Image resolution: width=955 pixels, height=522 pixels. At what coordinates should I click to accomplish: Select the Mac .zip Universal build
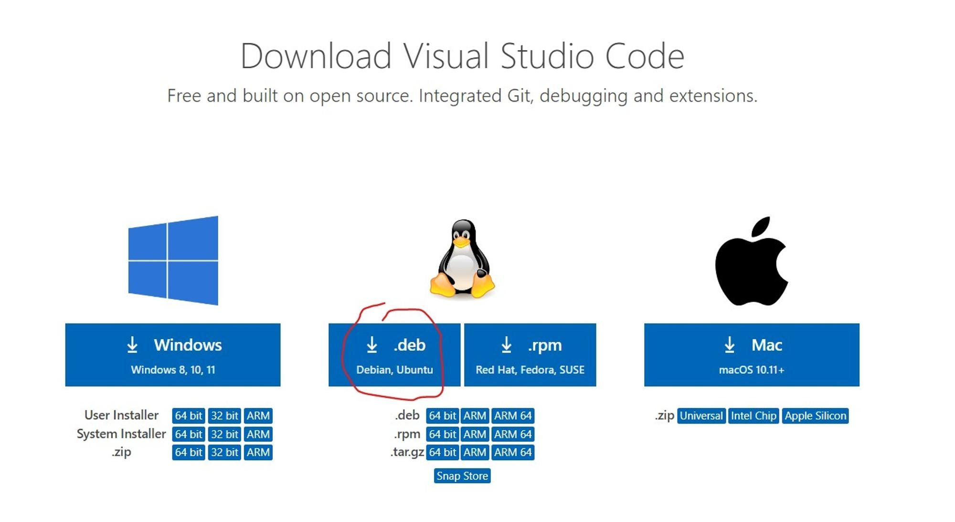point(701,416)
